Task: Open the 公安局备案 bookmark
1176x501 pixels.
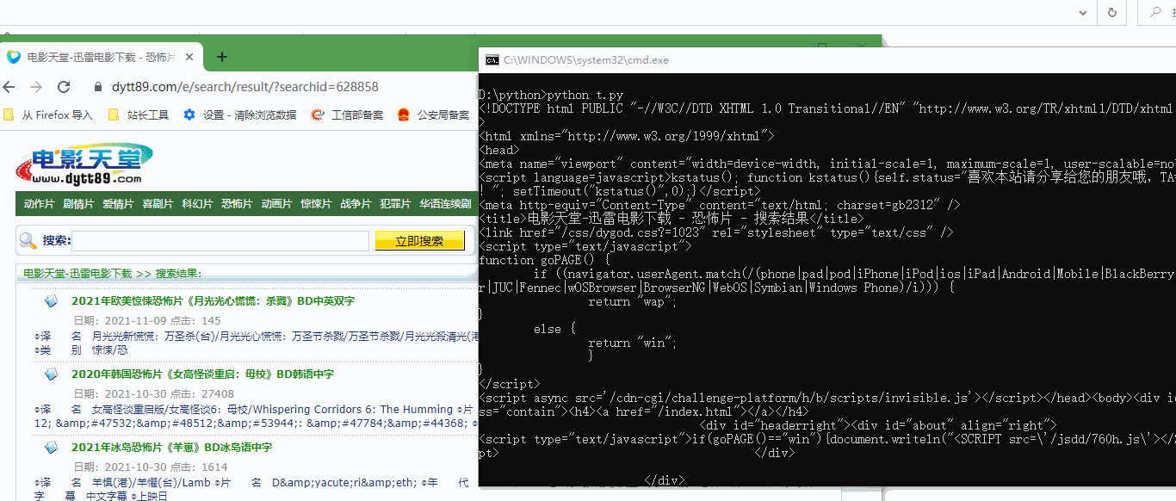Action: (434, 114)
